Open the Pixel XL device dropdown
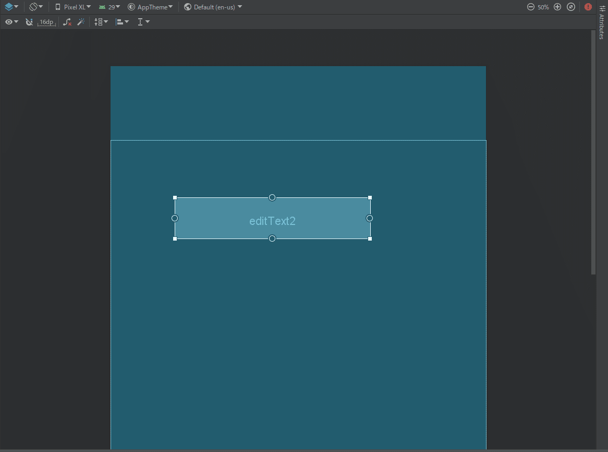This screenshot has height=452, width=608. pyautogui.click(x=73, y=7)
